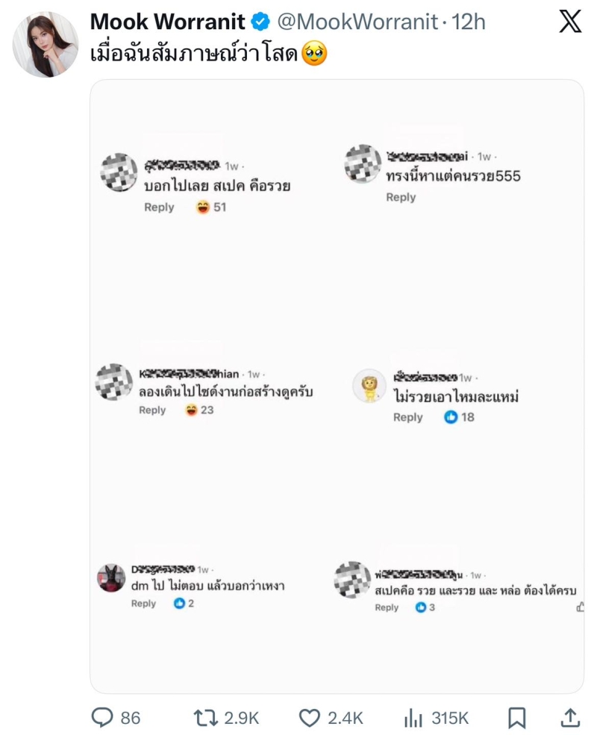Repost using the retweet arrows icon
Viewport: 597px width, 735px height.
coord(205,718)
